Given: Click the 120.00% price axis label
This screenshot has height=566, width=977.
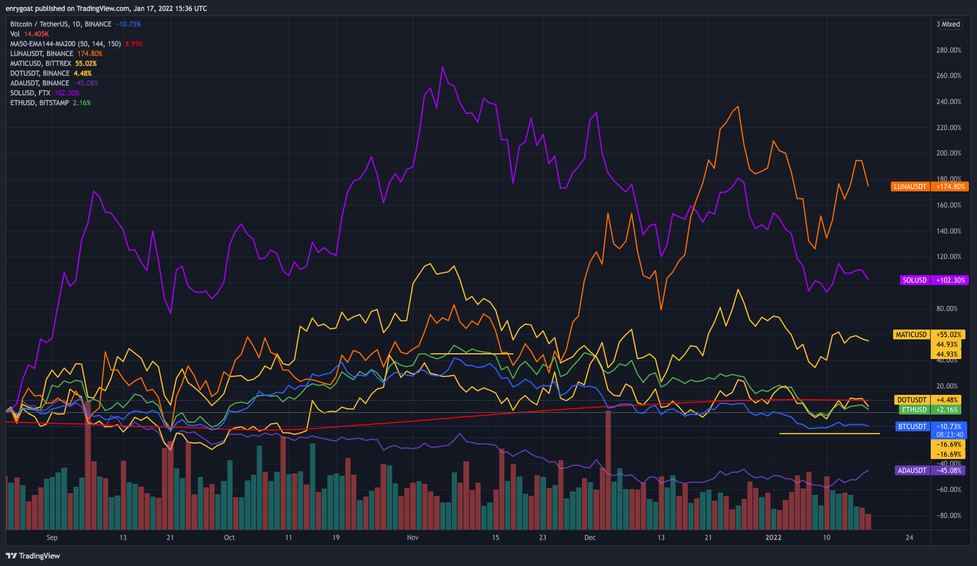Looking at the screenshot, I should click(949, 257).
